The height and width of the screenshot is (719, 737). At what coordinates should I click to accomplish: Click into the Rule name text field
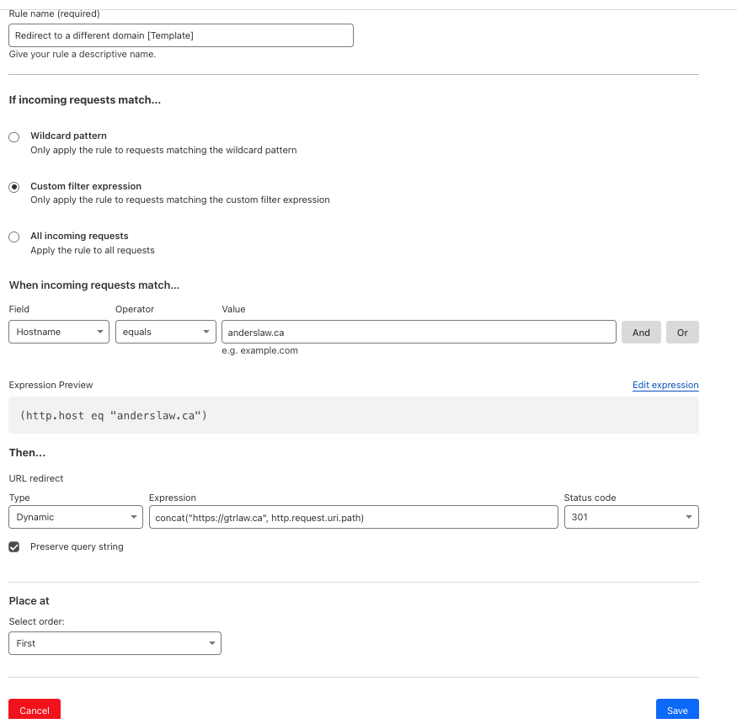point(180,35)
